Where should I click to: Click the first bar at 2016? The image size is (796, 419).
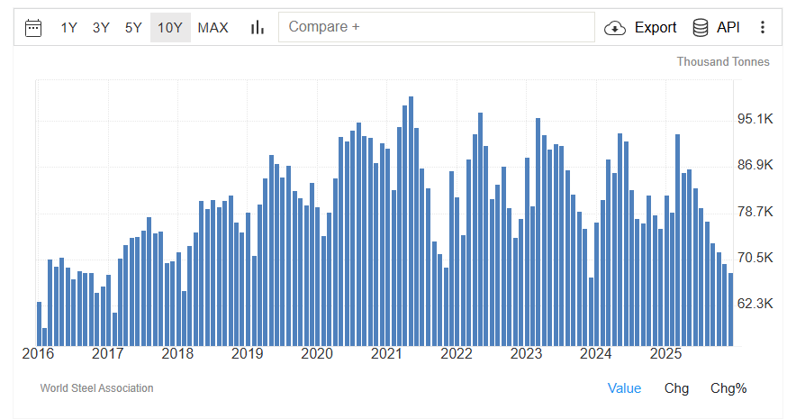pyautogui.click(x=39, y=323)
